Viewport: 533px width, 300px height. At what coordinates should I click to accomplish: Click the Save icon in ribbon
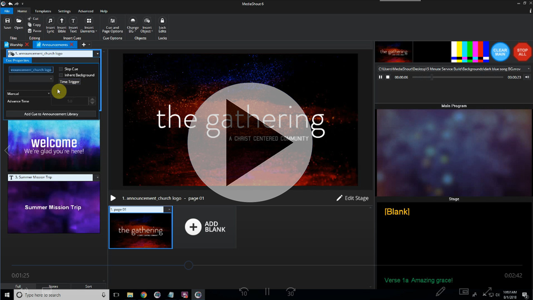pos(7,21)
